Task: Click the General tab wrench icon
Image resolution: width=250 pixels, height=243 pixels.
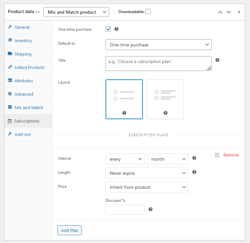Action: tap(10, 27)
